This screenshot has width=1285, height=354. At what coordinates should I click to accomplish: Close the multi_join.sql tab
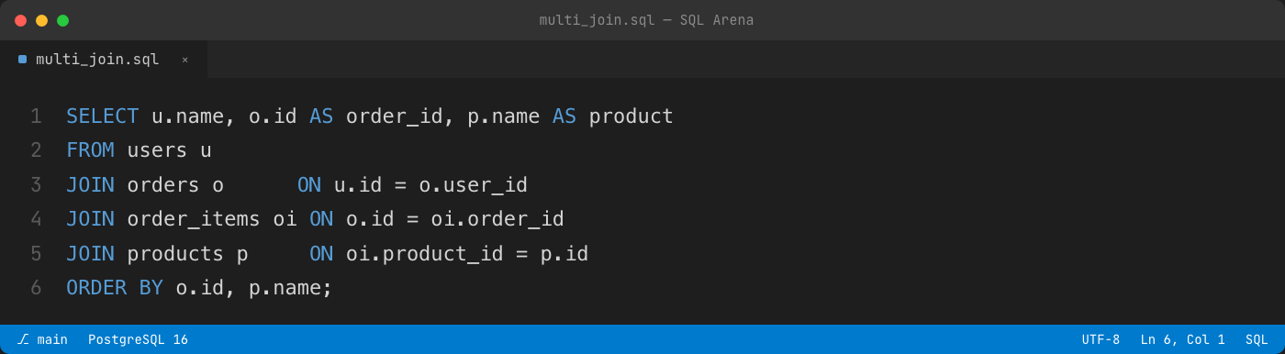pos(184,60)
